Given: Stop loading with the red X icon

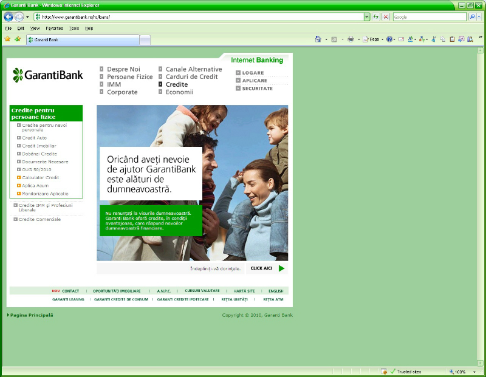Looking at the screenshot, I should click(x=386, y=17).
